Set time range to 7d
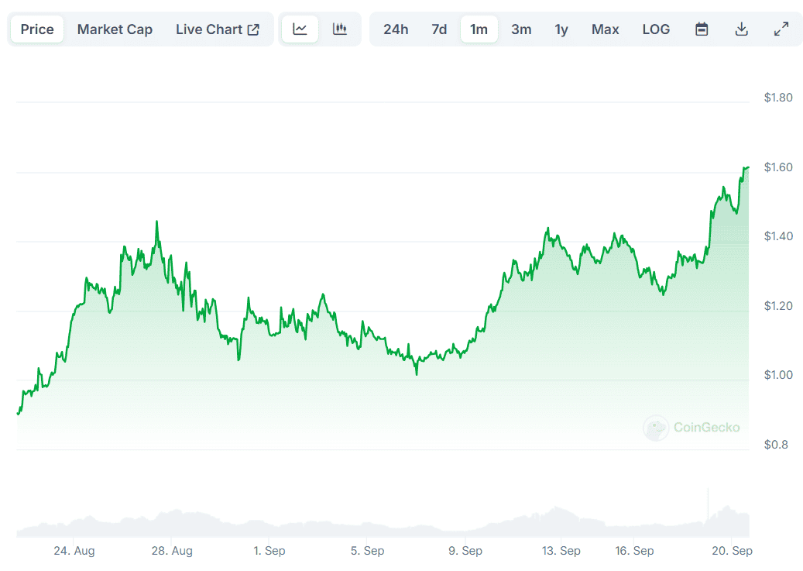The width and height of the screenshot is (803, 571). click(439, 29)
